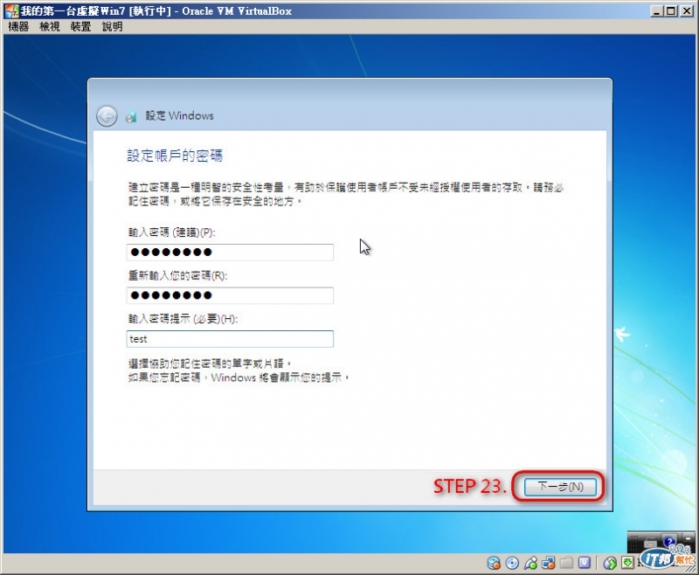The image size is (699, 575).
Task: Click the optical CD drive status icon
Action: click(x=512, y=563)
